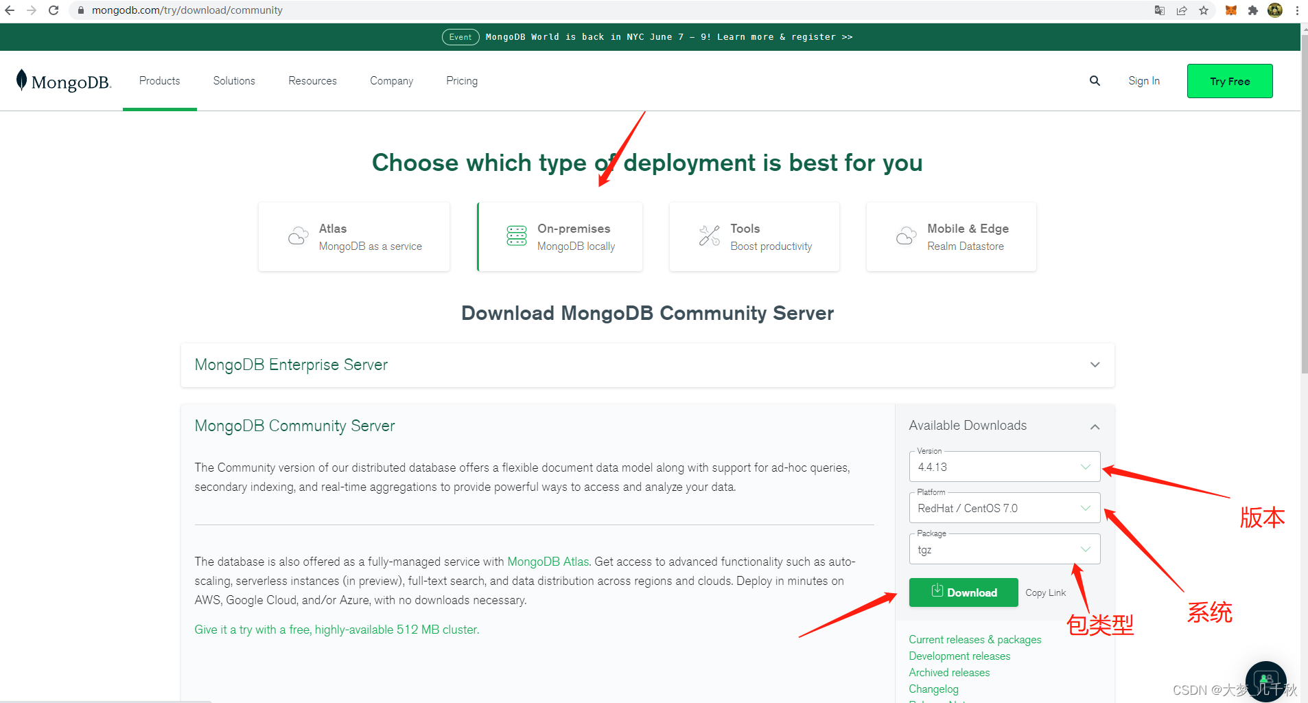Click the browser back arrow
This screenshot has width=1308, height=703.
(x=10, y=10)
